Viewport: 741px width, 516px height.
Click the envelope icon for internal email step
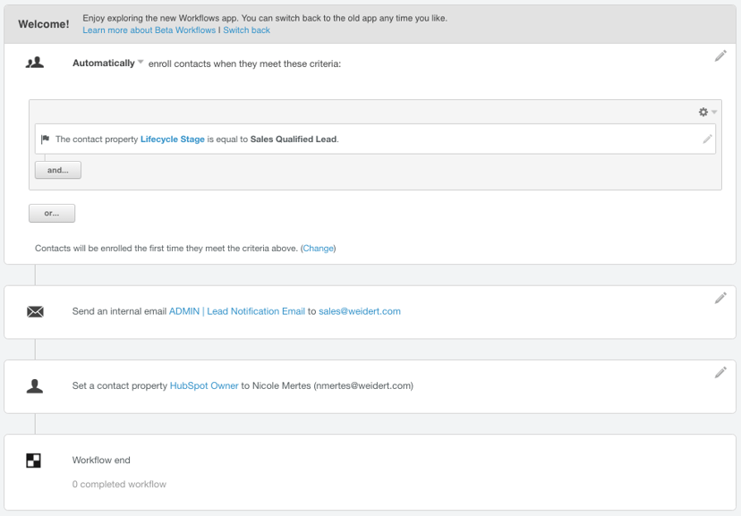point(35,311)
